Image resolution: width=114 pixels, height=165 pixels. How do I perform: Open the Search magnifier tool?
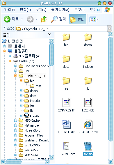pos(58,19)
